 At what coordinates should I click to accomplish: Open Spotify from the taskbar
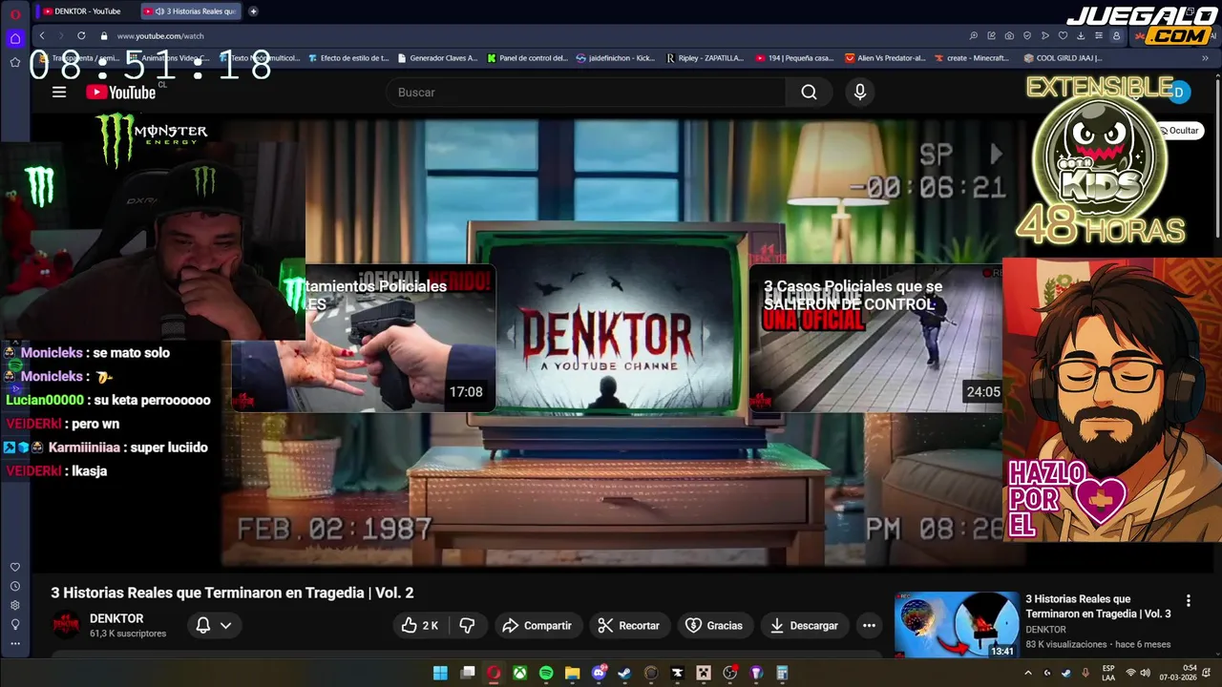point(546,673)
